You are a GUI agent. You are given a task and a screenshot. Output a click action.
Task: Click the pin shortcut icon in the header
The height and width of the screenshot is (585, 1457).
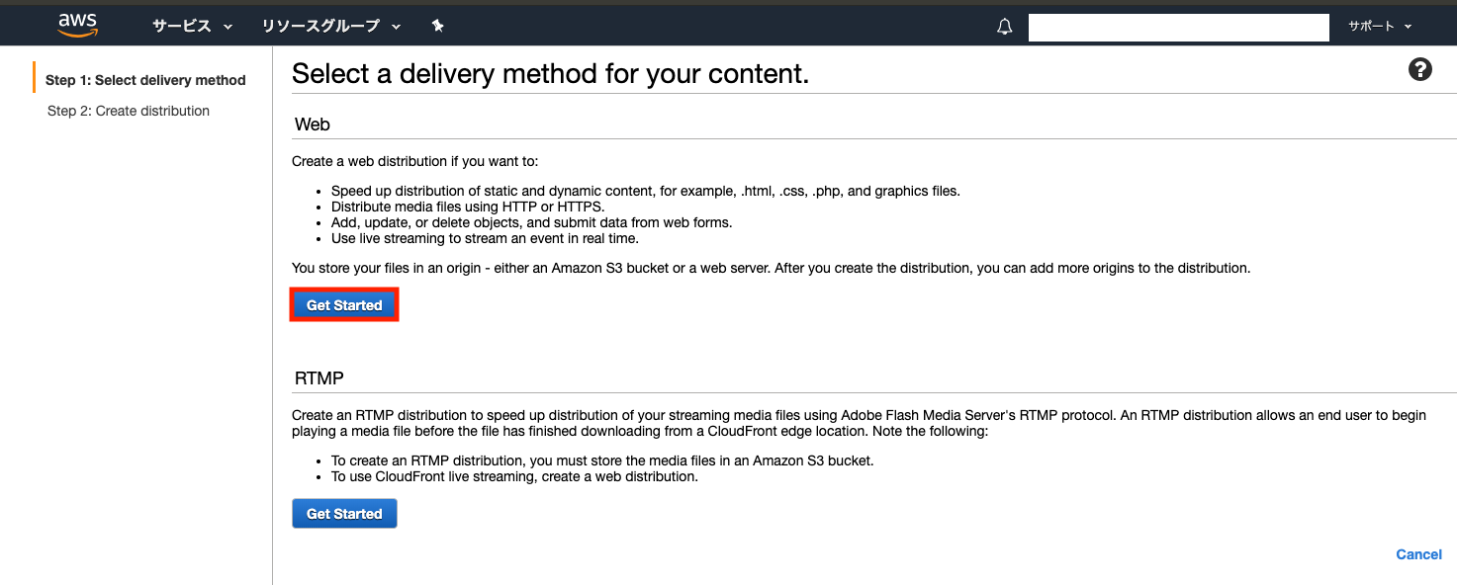[x=438, y=27]
